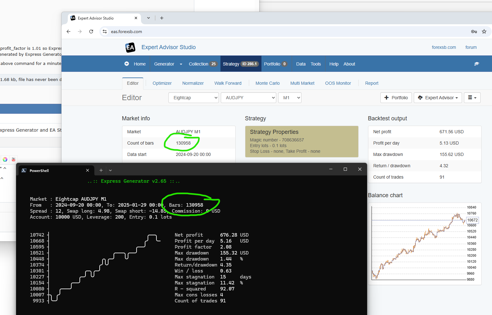The width and height of the screenshot is (492, 315).
Task: Open the Portfolio navigation item
Action: (275, 64)
